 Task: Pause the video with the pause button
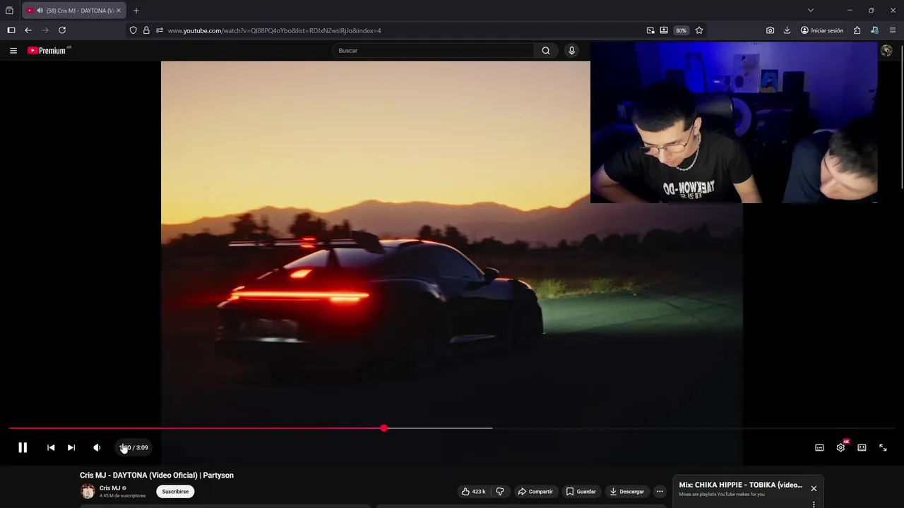tap(23, 447)
